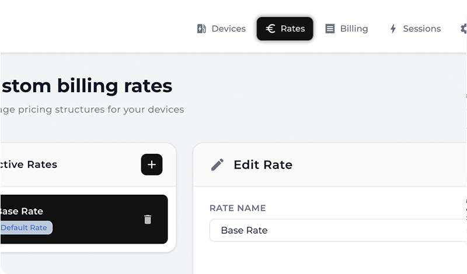Viewport: 467px width, 274px height.
Task: Click the Active Rates panel title
Action: [29, 164]
